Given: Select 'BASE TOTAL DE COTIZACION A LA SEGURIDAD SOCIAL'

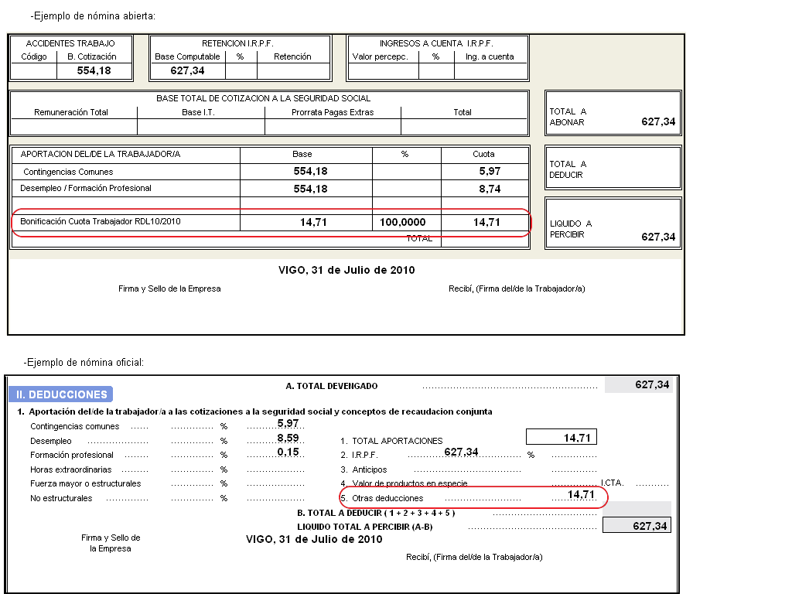Looking at the screenshot, I should 263,98.
